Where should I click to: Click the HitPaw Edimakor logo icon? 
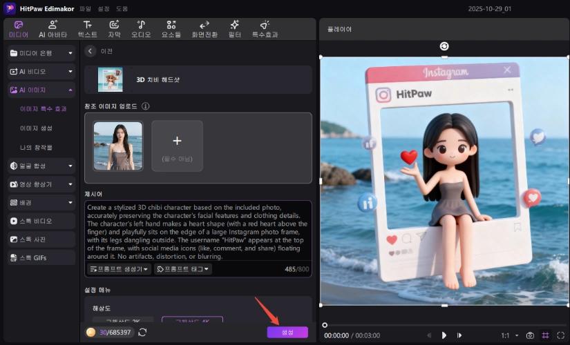(x=10, y=8)
